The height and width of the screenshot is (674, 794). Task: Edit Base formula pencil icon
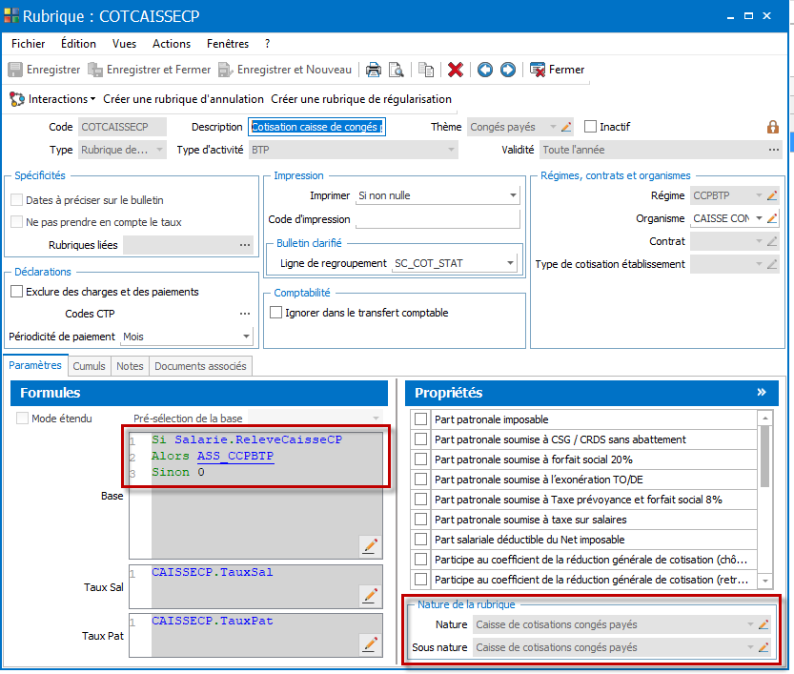370,546
